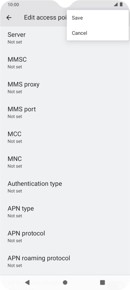The image size is (130, 290).
Task: Open the APN protocol chooser
Action: click(x=65, y=236)
